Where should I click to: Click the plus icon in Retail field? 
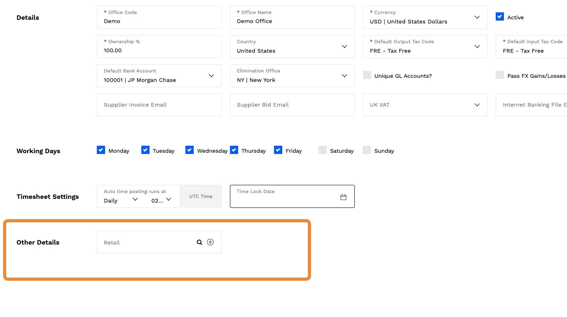pos(210,242)
